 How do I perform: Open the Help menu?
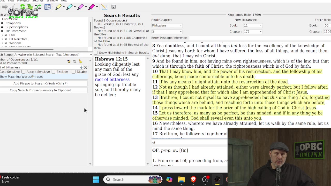pyautogui.click(x=64, y=1)
